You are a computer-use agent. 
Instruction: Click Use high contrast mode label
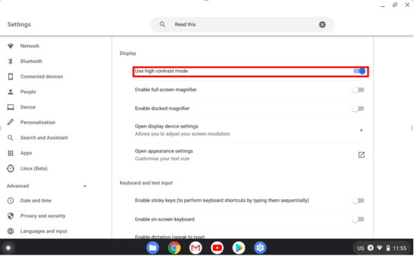[x=161, y=71]
